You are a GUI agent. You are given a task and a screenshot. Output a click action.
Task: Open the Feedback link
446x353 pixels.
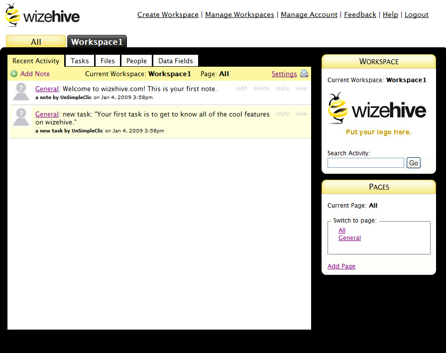click(x=360, y=14)
